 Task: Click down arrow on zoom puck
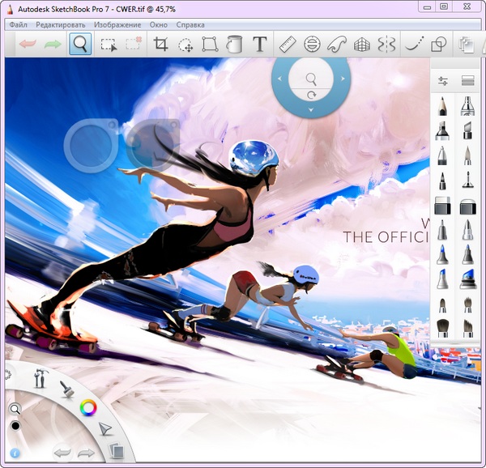coord(311,109)
